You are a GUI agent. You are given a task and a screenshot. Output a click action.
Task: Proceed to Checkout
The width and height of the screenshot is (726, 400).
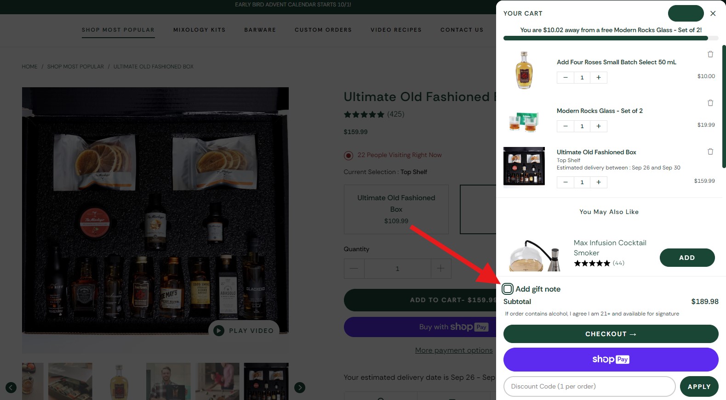pos(611,334)
